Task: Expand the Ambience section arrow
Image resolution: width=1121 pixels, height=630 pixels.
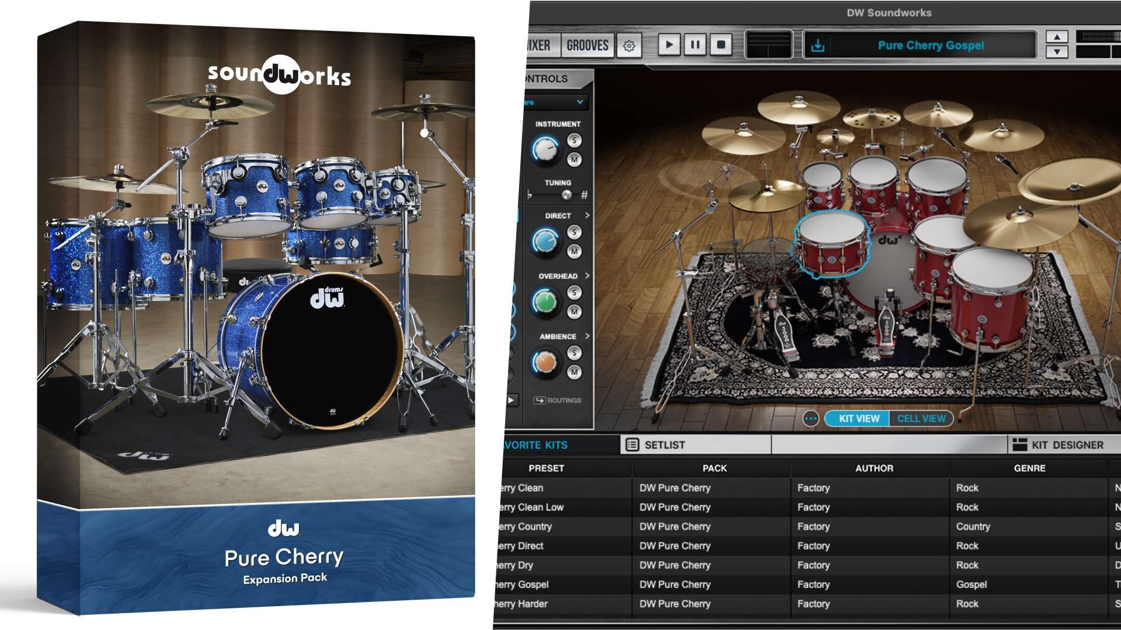Action: click(587, 337)
